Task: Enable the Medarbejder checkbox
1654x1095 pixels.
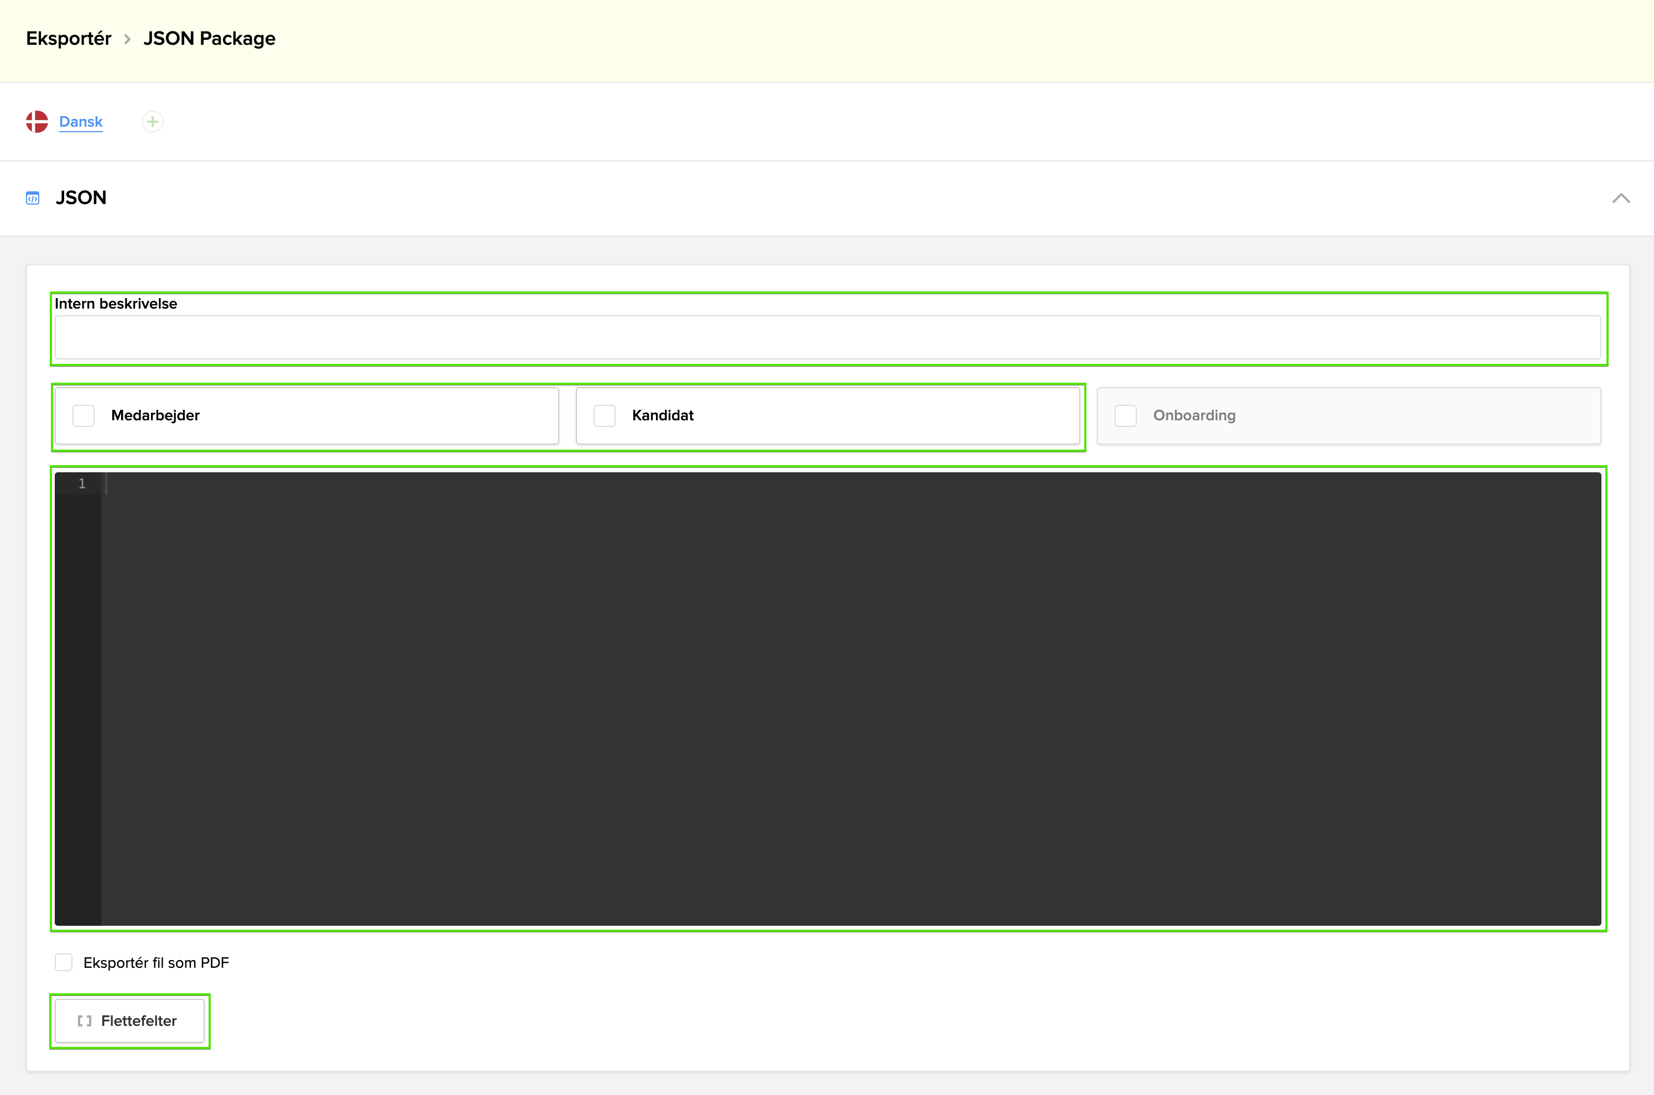Action: [83, 415]
